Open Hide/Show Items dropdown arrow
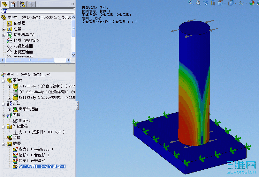The image size is (259, 177). pyautogui.click(x=246, y=3)
